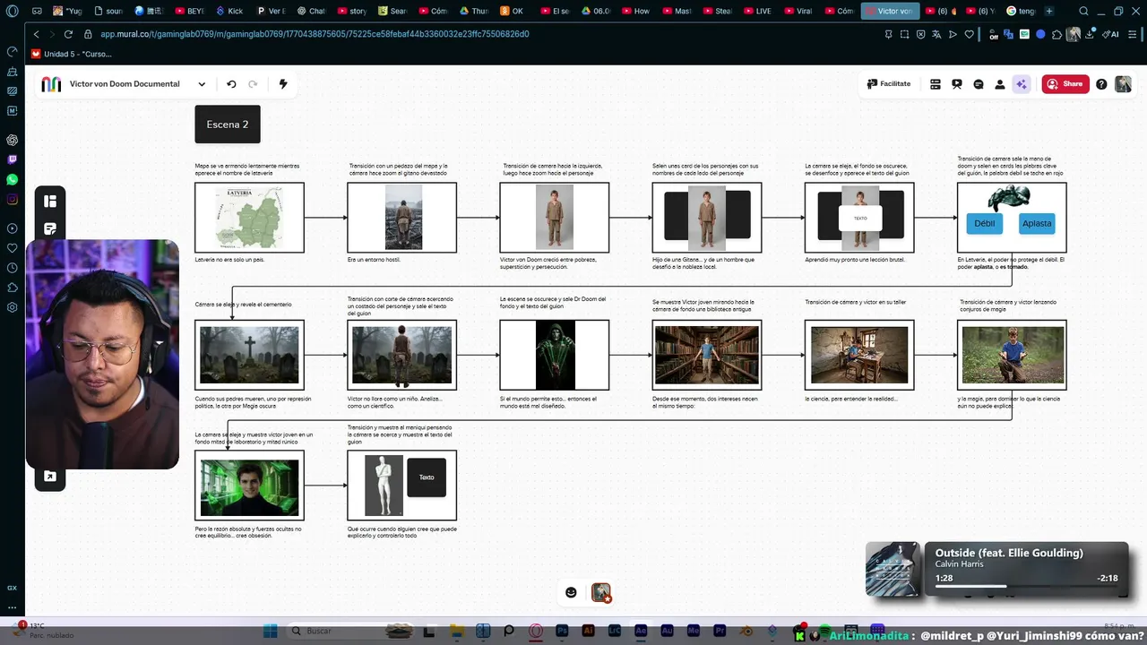This screenshot has width=1147, height=645.
Task: Select the green hooded Dr Doom thumbnail
Action: 555,355
